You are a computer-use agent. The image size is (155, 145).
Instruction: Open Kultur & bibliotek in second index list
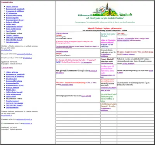coord(12,87)
